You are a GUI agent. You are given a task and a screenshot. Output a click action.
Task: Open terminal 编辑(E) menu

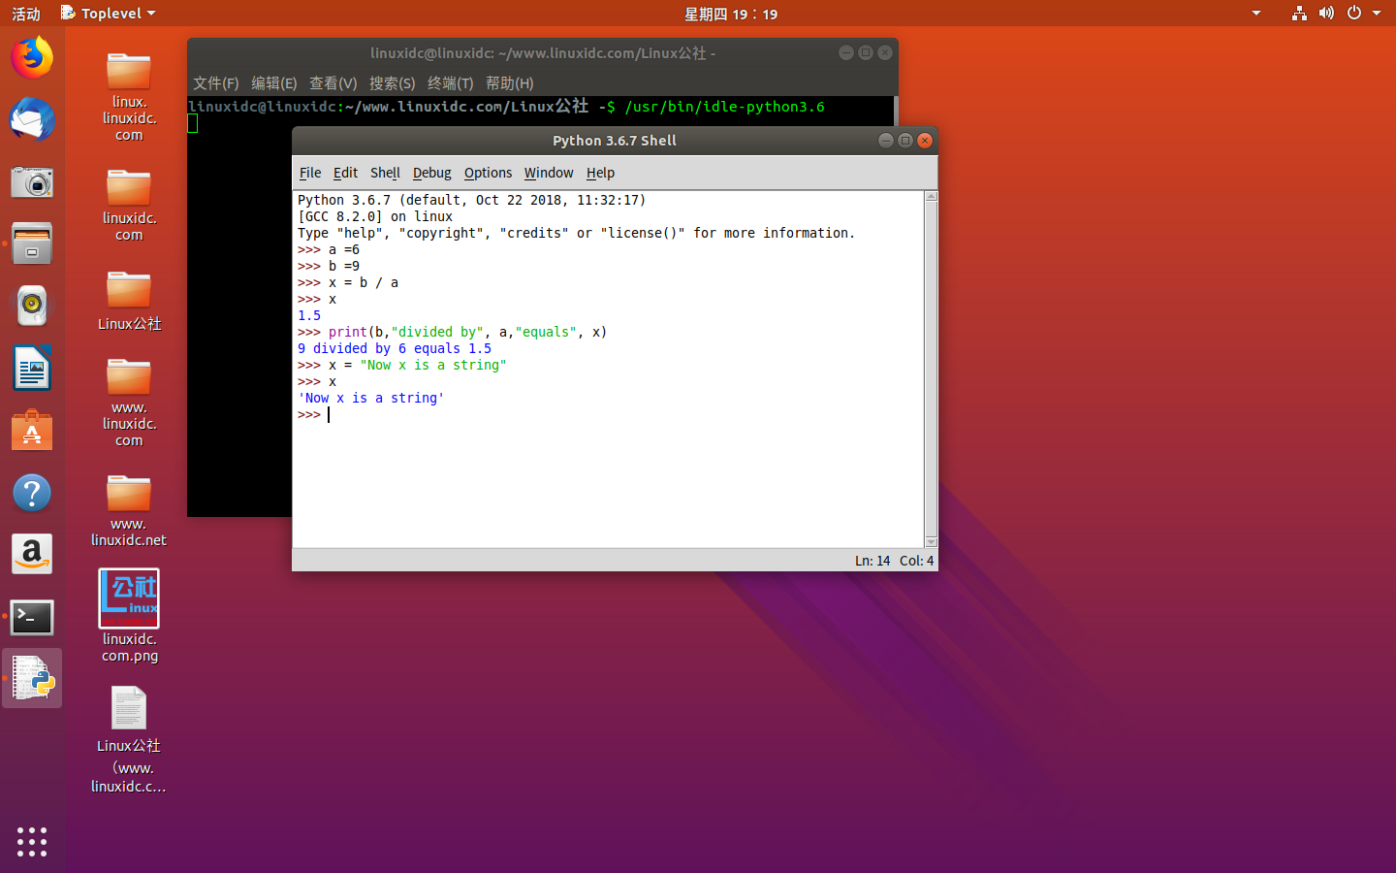pos(273,83)
